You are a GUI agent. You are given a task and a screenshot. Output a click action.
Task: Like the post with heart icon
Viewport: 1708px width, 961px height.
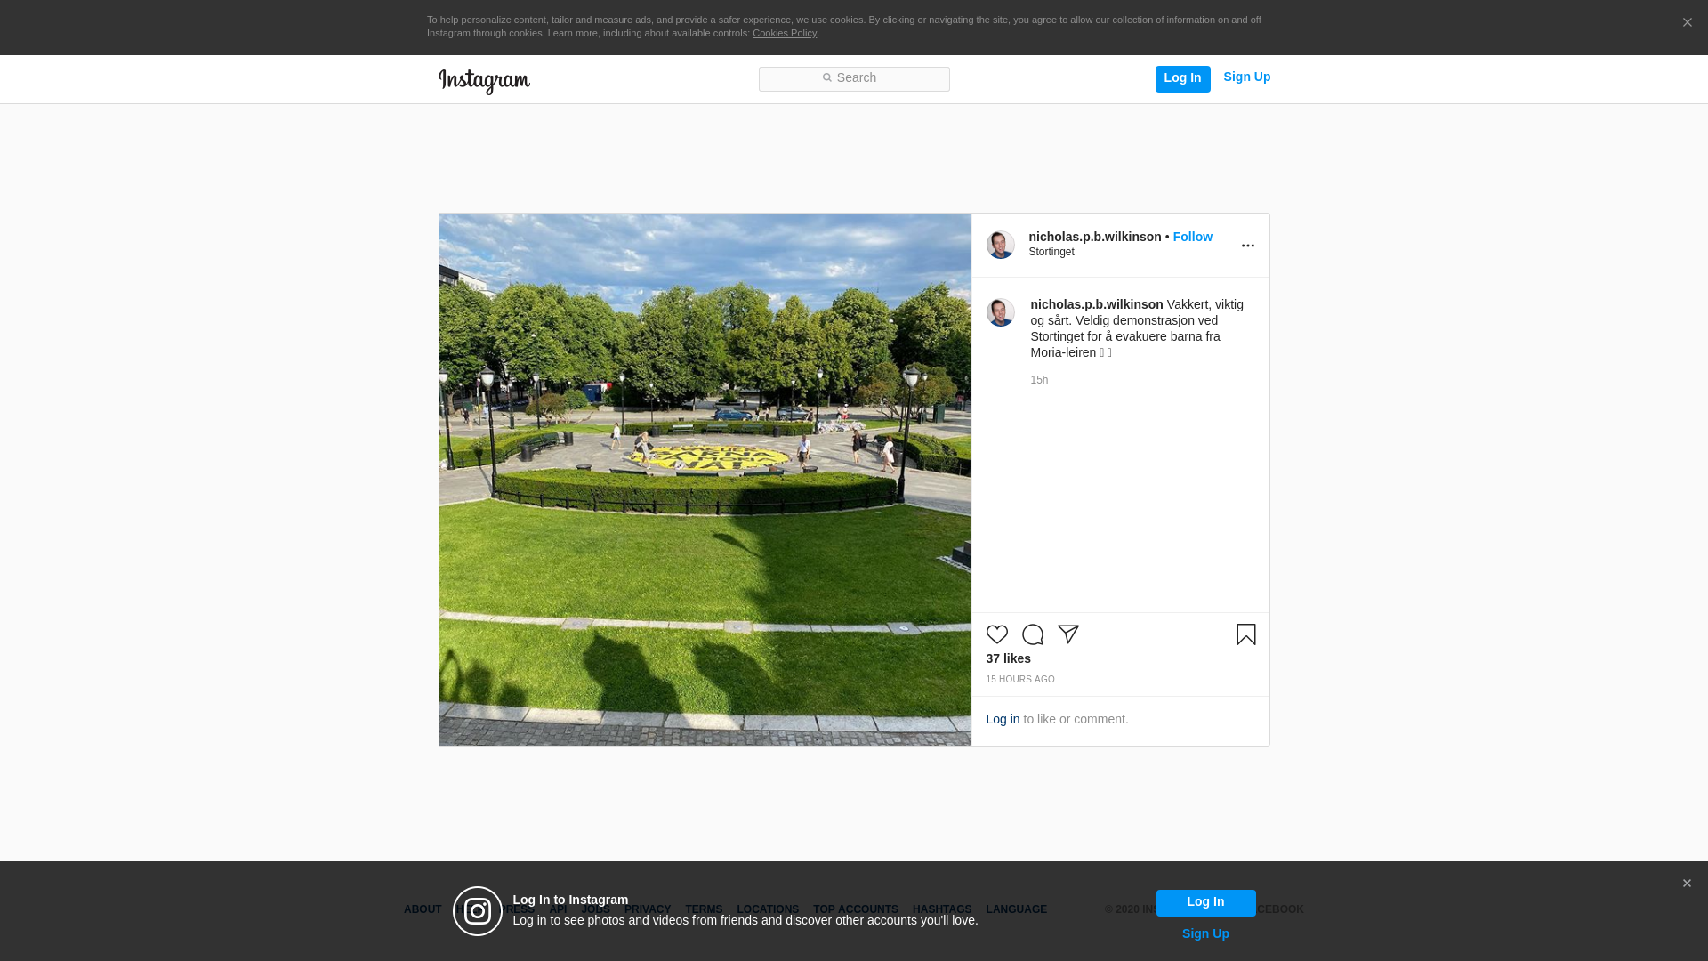[x=997, y=634]
